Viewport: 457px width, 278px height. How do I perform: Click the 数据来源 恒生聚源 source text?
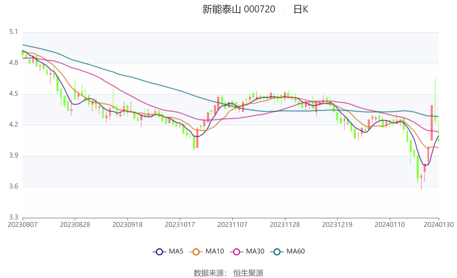(x=228, y=273)
